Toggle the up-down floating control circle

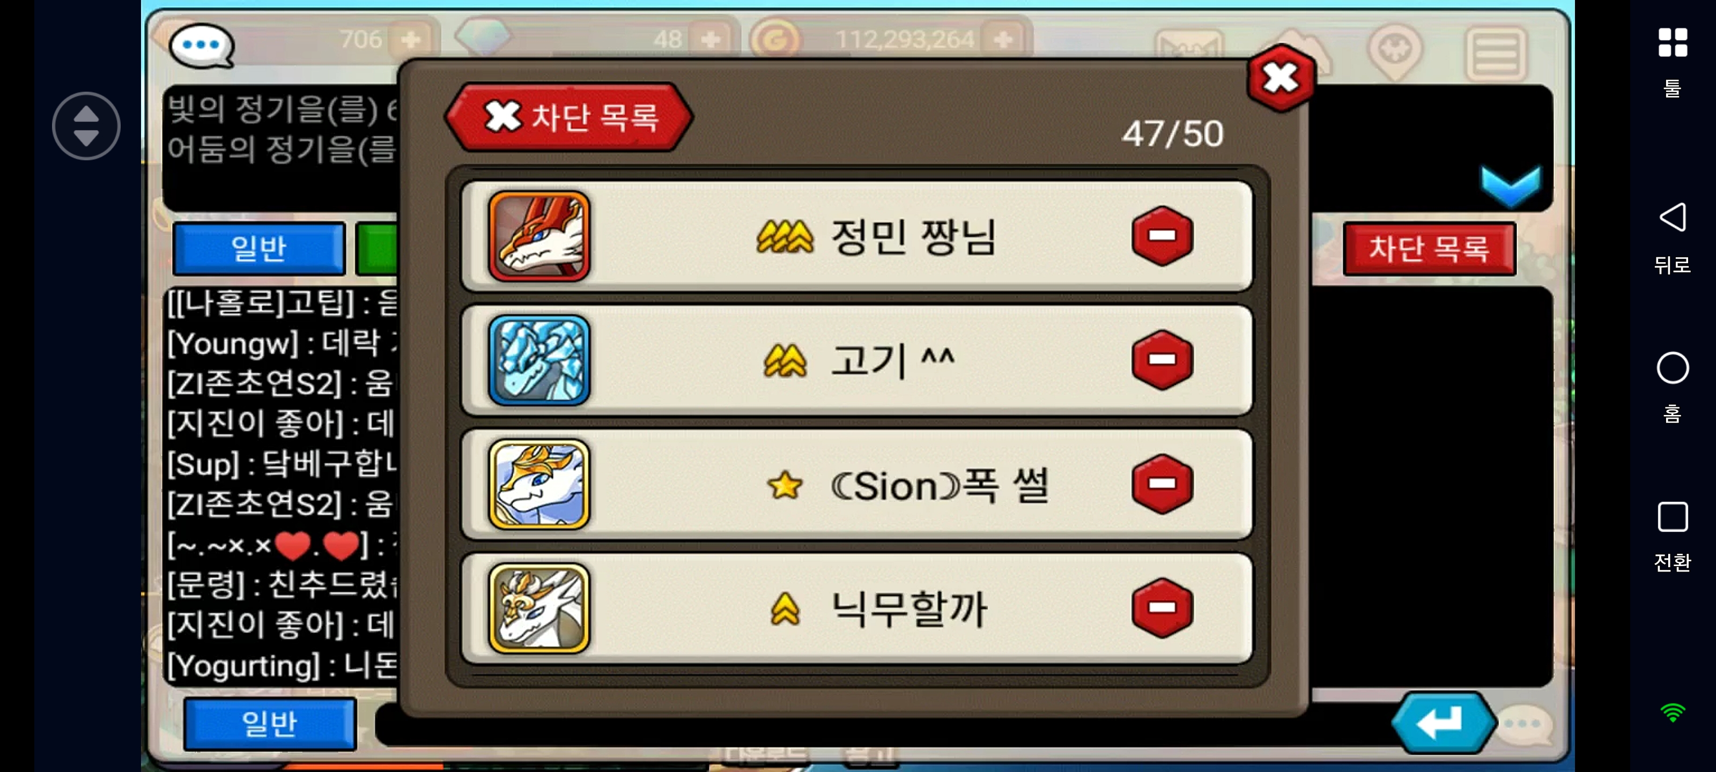tap(86, 126)
